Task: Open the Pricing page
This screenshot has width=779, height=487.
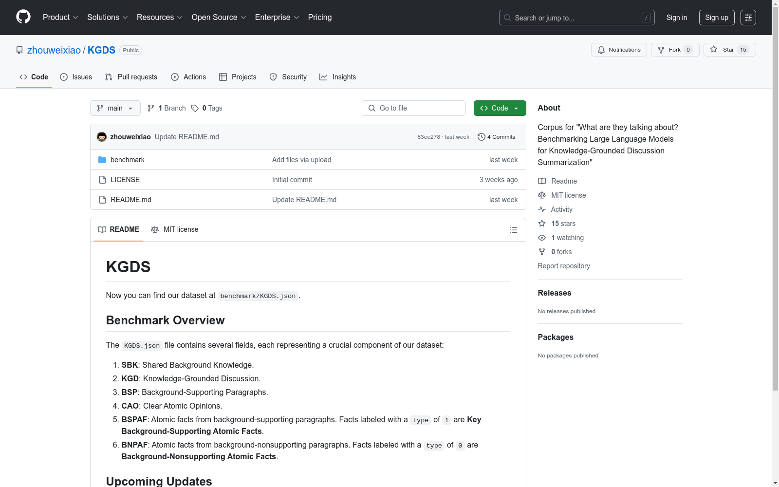Action: (x=320, y=17)
